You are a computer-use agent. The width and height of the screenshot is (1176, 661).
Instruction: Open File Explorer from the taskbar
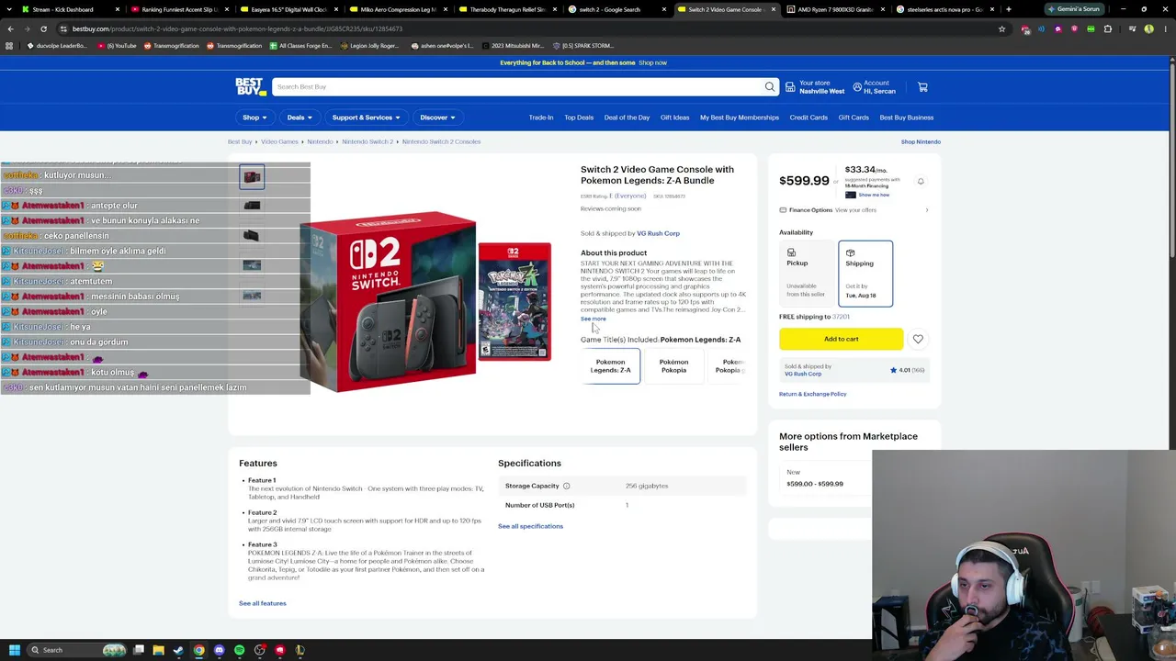[x=159, y=650]
